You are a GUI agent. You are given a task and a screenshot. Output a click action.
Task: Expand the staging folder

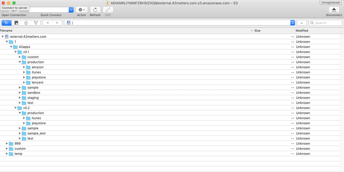tap(20, 98)
